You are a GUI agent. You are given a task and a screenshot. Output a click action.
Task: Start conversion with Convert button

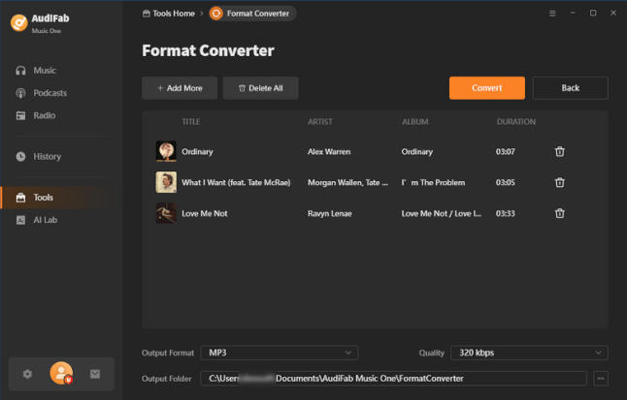(487, 88)
